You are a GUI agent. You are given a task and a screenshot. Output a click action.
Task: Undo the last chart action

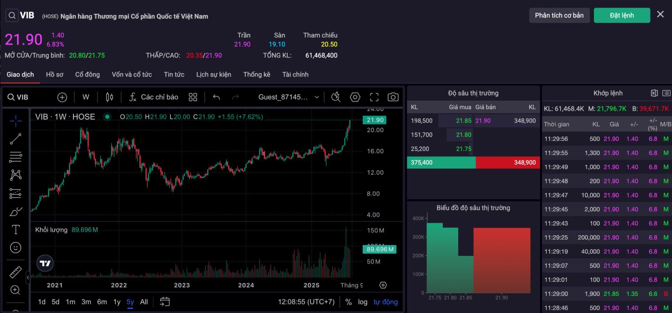[x=216, y=97]
